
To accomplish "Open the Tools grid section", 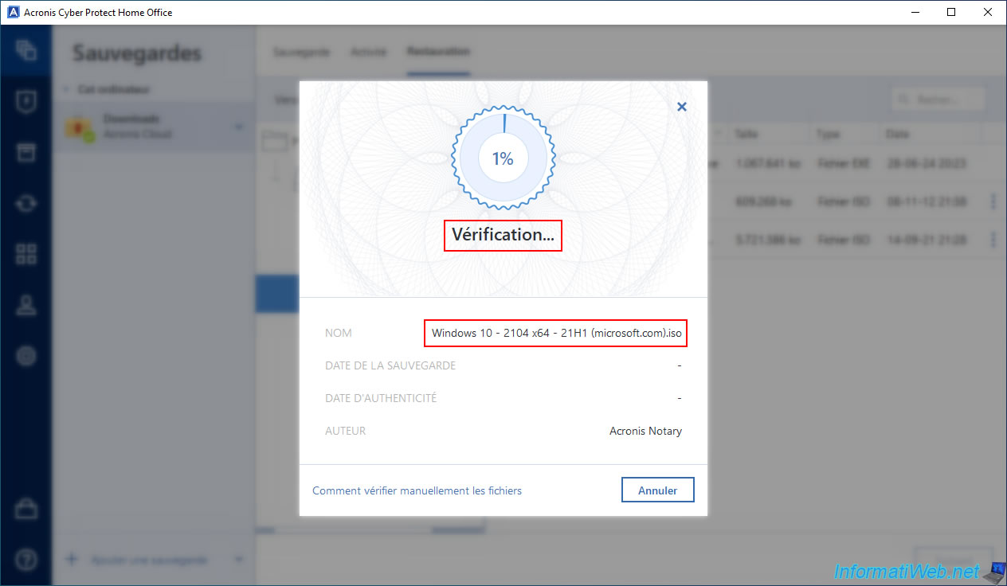I will (26, 254).
